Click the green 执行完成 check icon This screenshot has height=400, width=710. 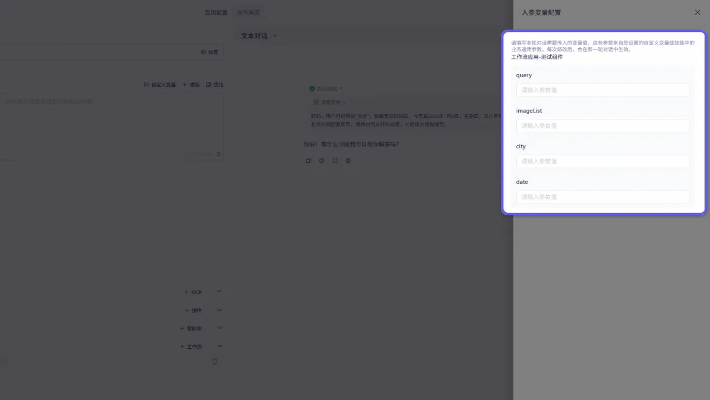[312, 89]
